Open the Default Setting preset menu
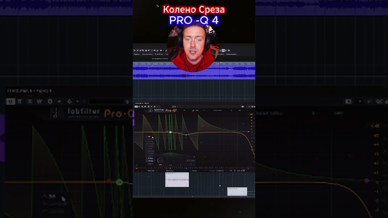 click(x=218, y=110)
